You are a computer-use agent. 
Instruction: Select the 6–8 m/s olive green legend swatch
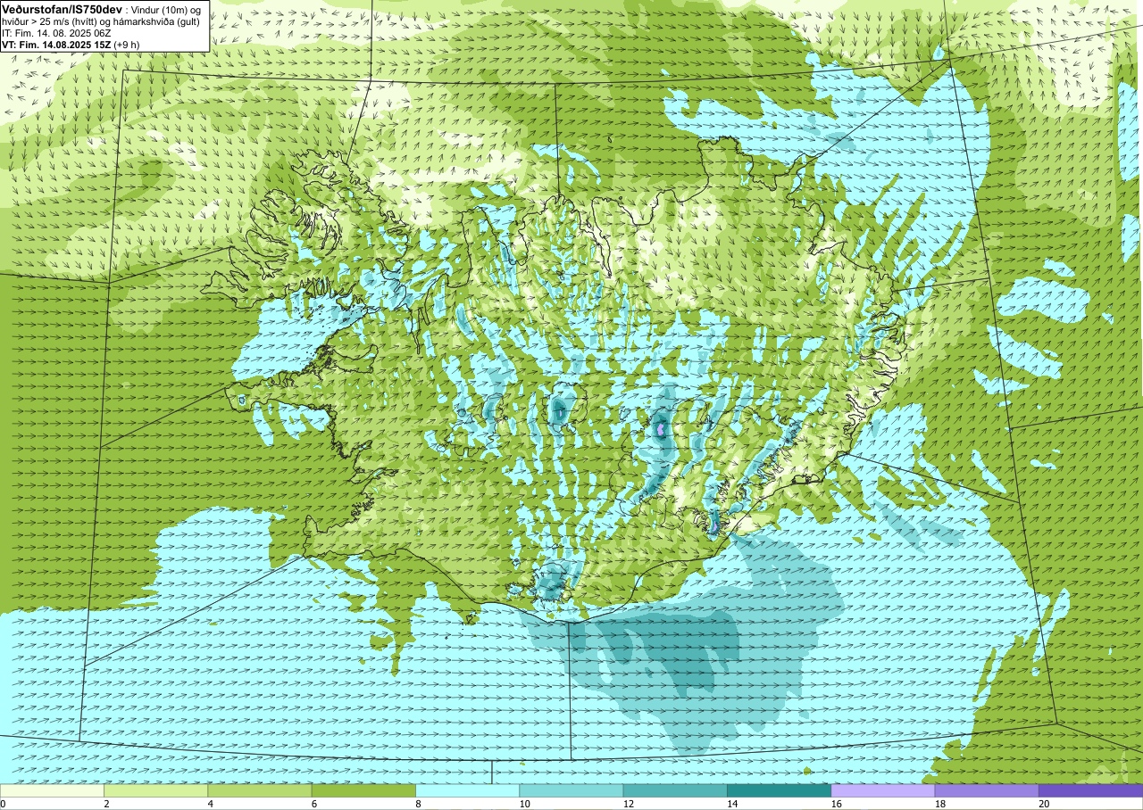(x=363, y=790)
